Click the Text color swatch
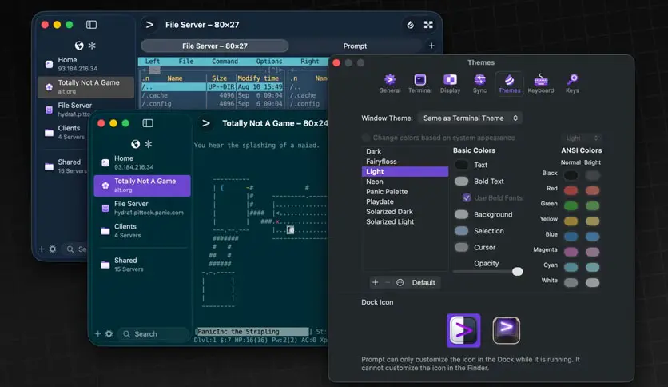The image size is (668, 387). coord(461,165)
